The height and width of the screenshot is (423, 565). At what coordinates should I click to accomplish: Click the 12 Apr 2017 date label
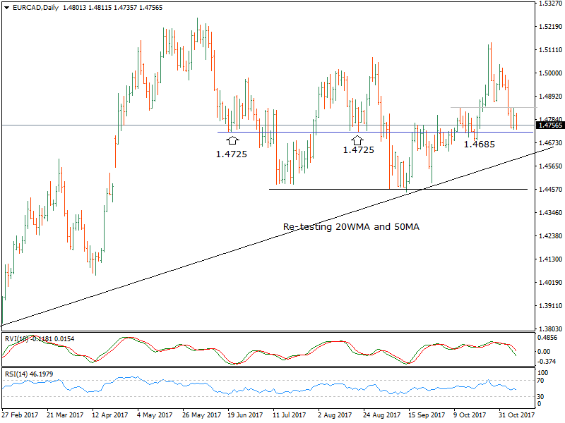tap(110, 415)
